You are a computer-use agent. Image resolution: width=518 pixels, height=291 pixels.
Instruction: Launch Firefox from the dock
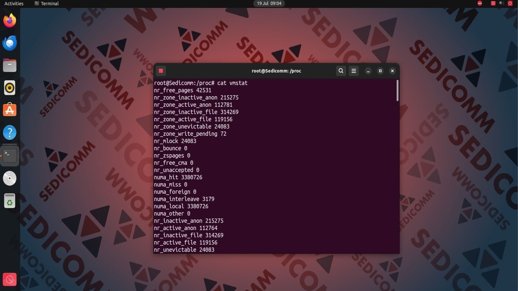(10, 20)
